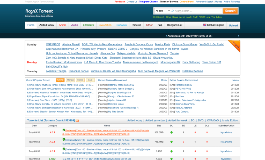The height and width of the screenshot is (160, 265).
Task: Click Add to Favorites link
Action: pyautogui.click(x=232, y=2)
